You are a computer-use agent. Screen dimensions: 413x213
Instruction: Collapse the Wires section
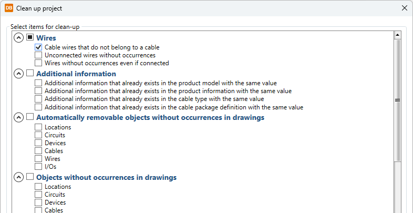pos(18,38)
